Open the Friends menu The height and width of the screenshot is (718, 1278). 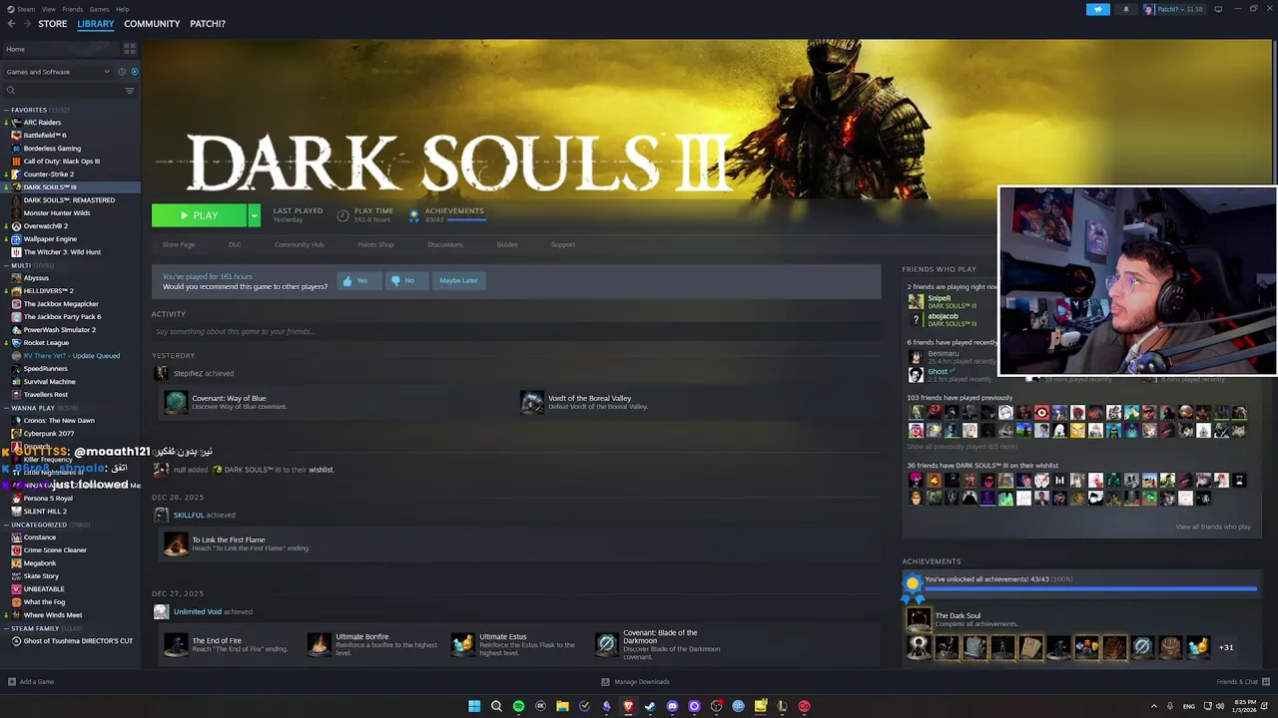point(73,9)
